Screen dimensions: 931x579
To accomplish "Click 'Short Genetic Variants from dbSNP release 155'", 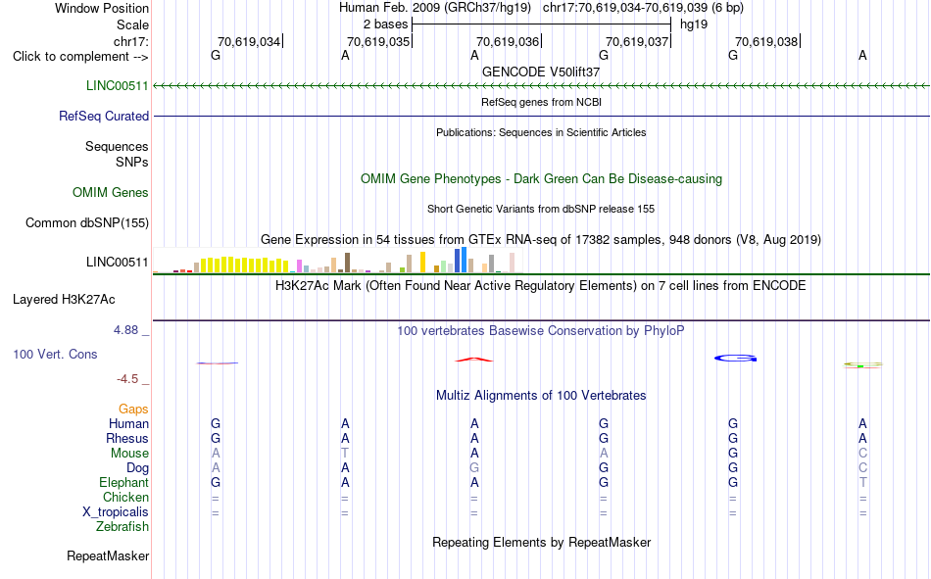I will coord(541,209).
